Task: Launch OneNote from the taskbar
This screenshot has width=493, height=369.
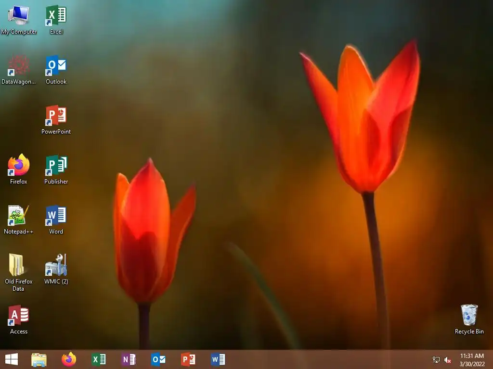Action: [x=128, y=359]
